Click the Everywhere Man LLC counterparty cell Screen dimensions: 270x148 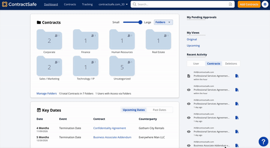152,137
